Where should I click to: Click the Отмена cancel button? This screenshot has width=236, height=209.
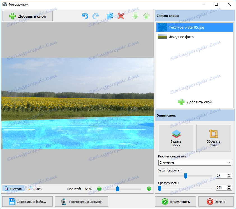click(216, 202)
